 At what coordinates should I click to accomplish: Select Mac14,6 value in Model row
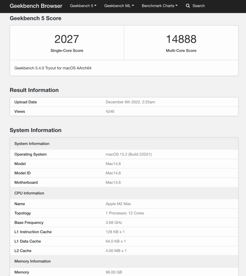[113, 164]
